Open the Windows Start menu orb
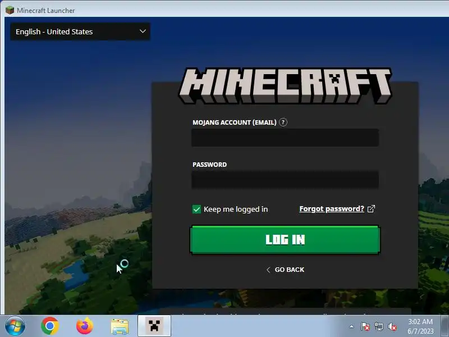 (15, 326)
